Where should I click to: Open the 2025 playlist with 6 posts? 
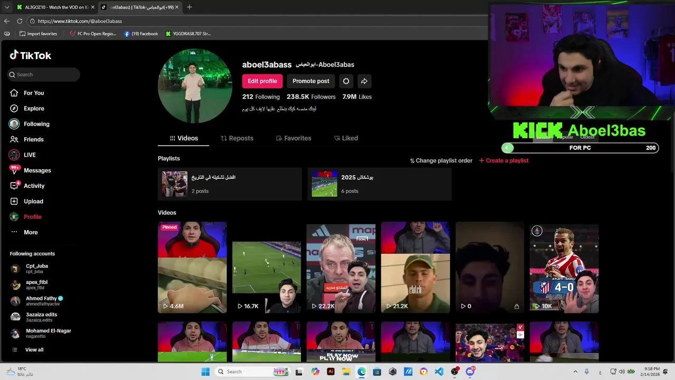tap(380, 184)
